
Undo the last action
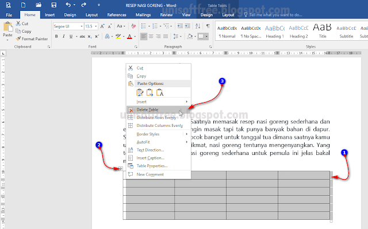tap(68, 5)
